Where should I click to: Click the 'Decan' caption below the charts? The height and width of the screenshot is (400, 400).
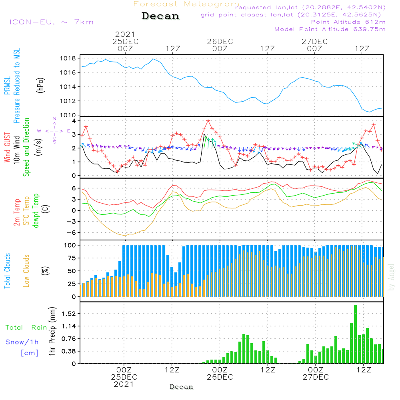181,387
